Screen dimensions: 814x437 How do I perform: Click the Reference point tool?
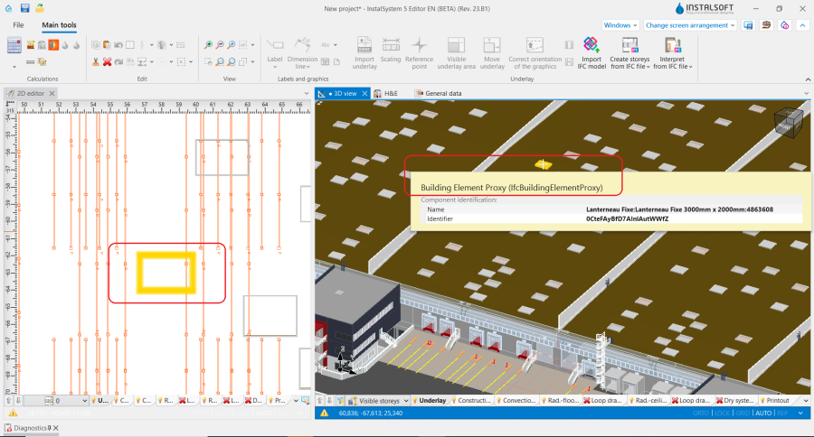pyautogui.click(x=420, y=53)
